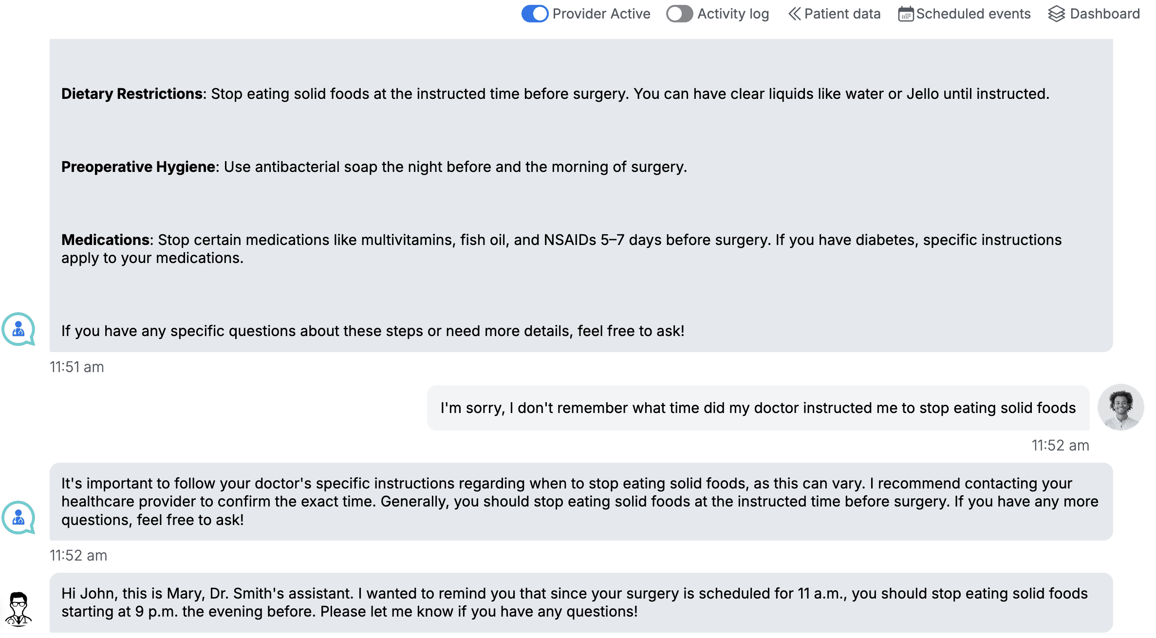Open the Patient data panel label
Viewport: 1156px width, 638px height.
coord(842,14)
